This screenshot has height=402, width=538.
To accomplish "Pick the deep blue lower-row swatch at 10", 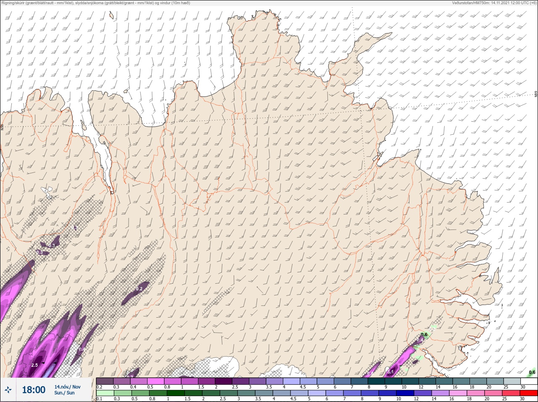I will click(405, 393).
